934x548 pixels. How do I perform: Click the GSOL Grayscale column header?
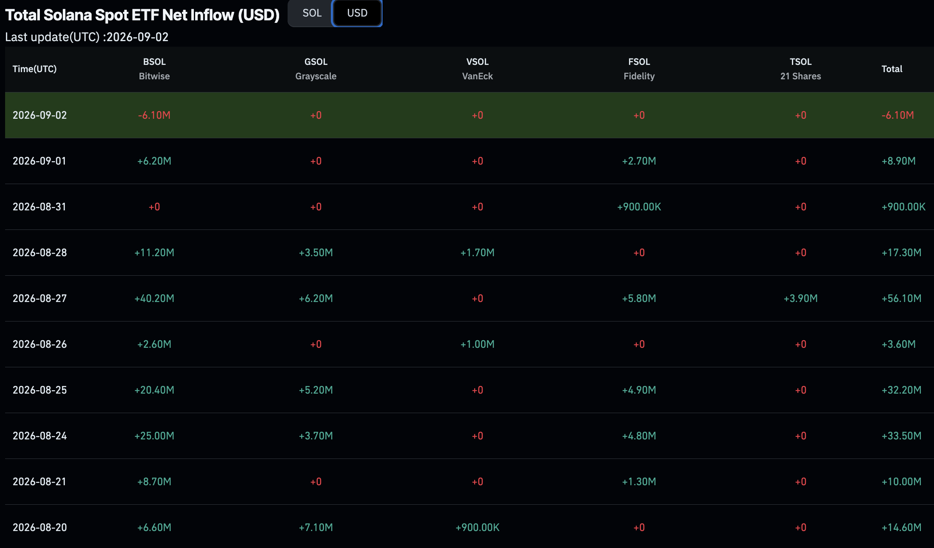(x=316, y=69)
